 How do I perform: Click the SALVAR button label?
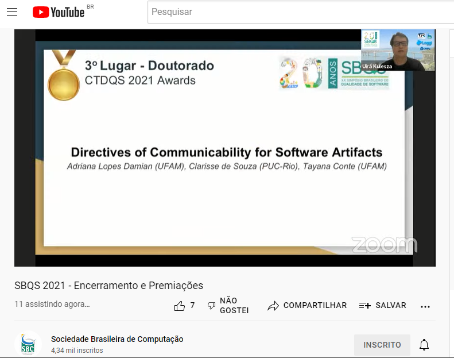[x=391, y=306]
